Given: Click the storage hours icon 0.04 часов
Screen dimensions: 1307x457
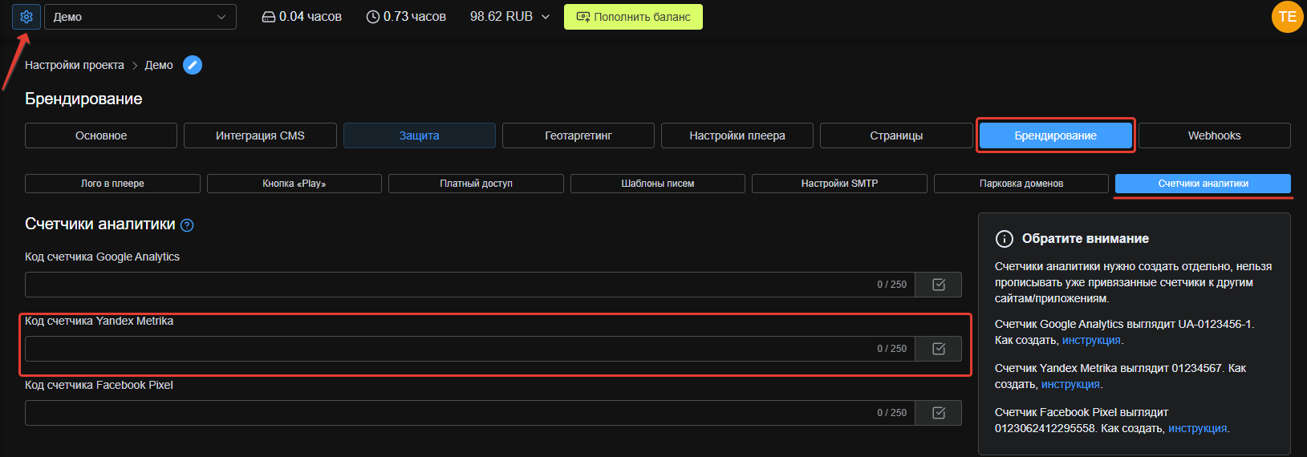Looking at the screenshot, I should pyautogui.click(x=269, y=17).
